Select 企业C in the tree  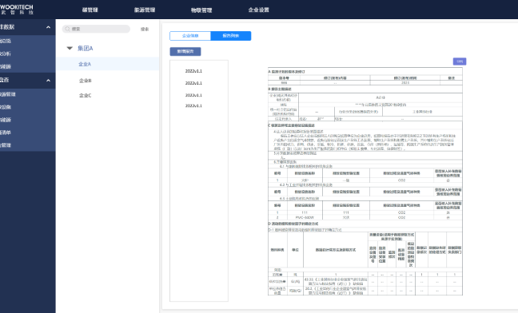86,95
